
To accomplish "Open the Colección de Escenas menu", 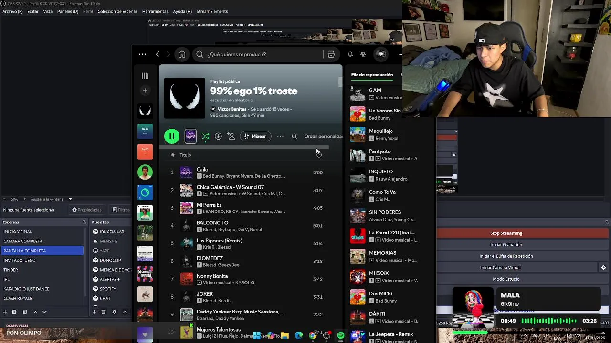I will [x=117, y=11].
